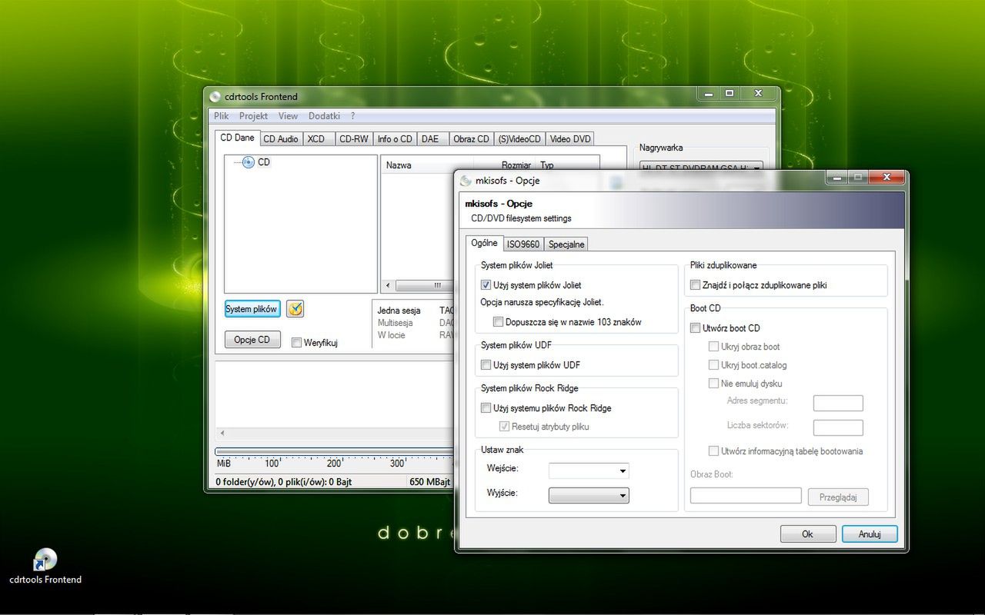Click the Obraz Boot path field
985x615 pixels.
pos(746,497)
